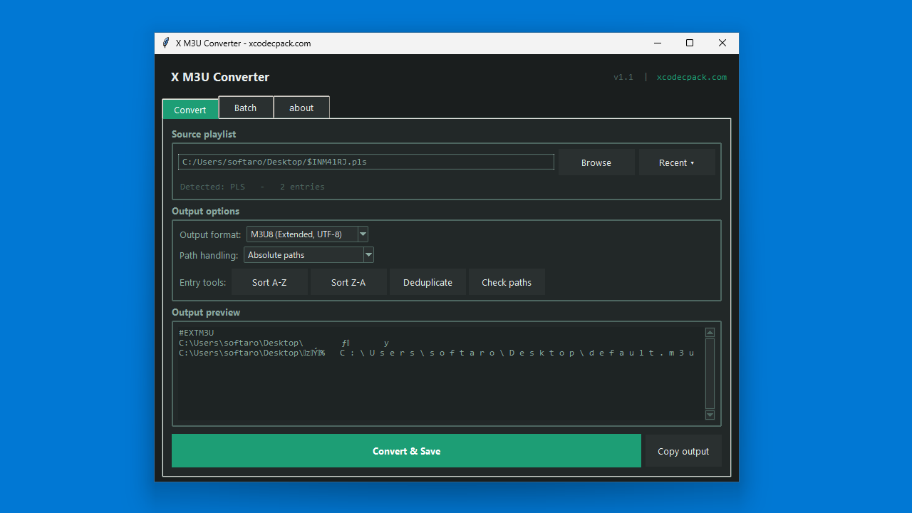The width and height of the screenshot is (912, 513).
Task: Click the Deduplicate button
Action: tap(427, 282)
